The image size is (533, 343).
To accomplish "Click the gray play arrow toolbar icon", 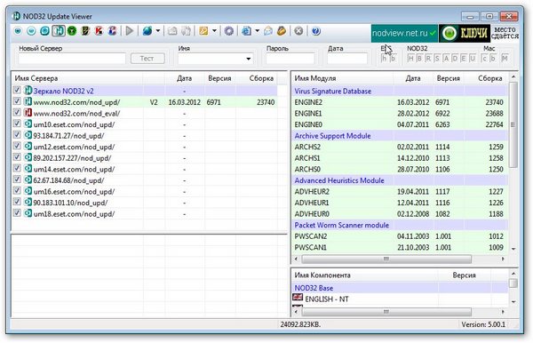I will (x=130, y=31).
